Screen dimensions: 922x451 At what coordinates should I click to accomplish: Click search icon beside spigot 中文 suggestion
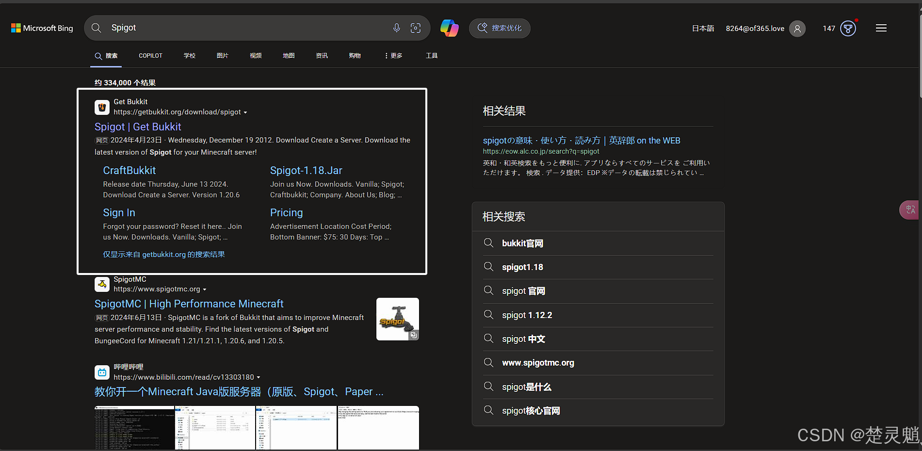(488, 338)
